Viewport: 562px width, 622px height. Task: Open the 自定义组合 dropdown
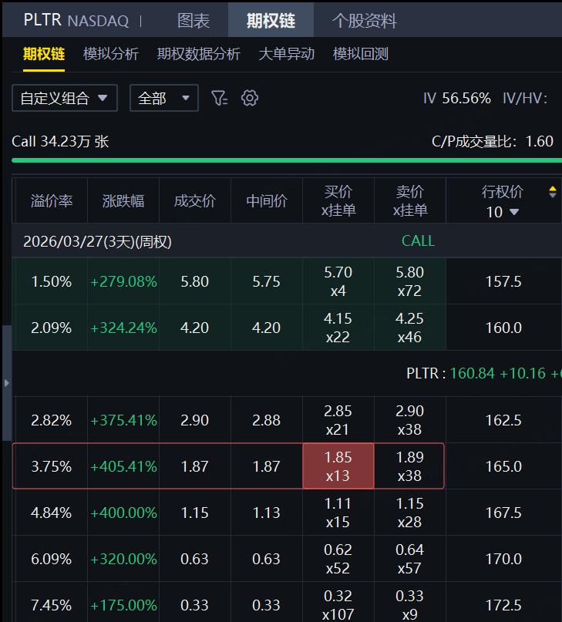tap(64, 98)
